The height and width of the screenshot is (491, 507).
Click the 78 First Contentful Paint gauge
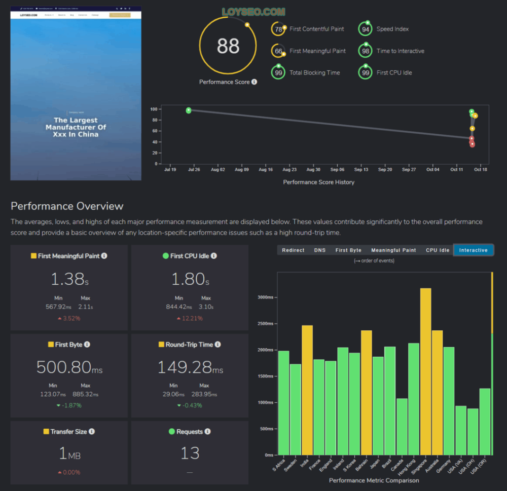278,29
